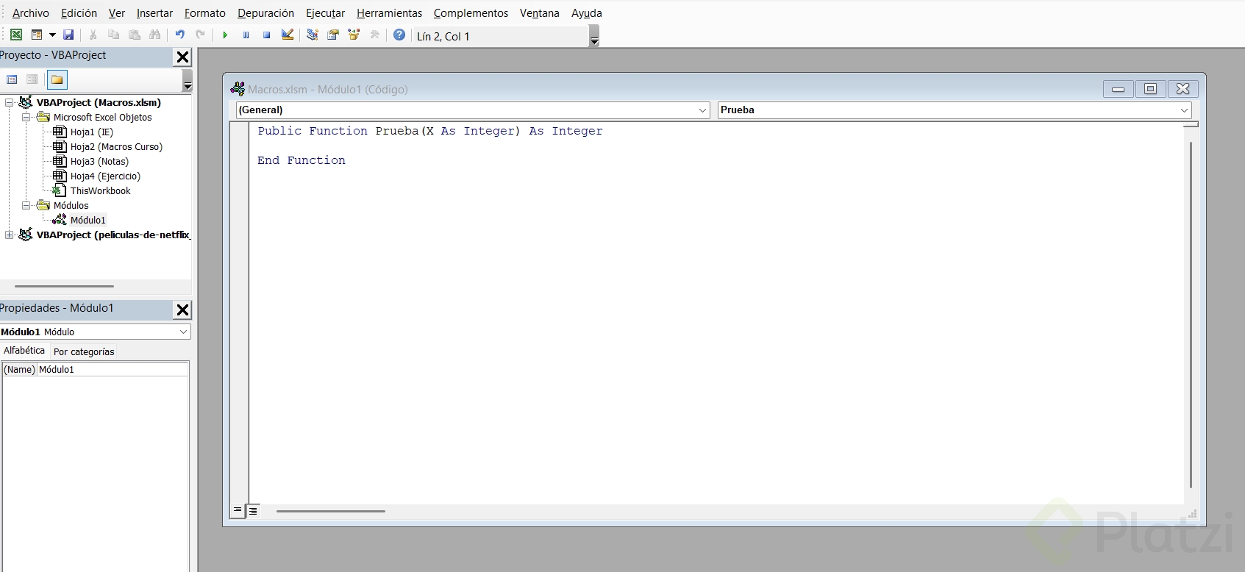Open the Ver menu
The height and width of the screenshot is (572, 1245).
(x=117, y=13)
